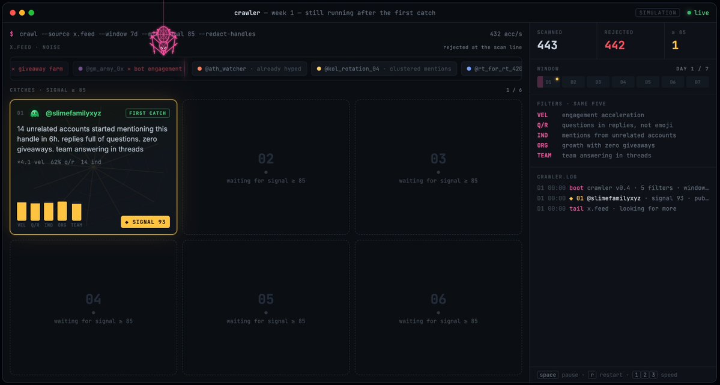This screenshot has width=720, height=385.
Task: Jump to day D7 in the window timeline
Action: click(697, 82)
